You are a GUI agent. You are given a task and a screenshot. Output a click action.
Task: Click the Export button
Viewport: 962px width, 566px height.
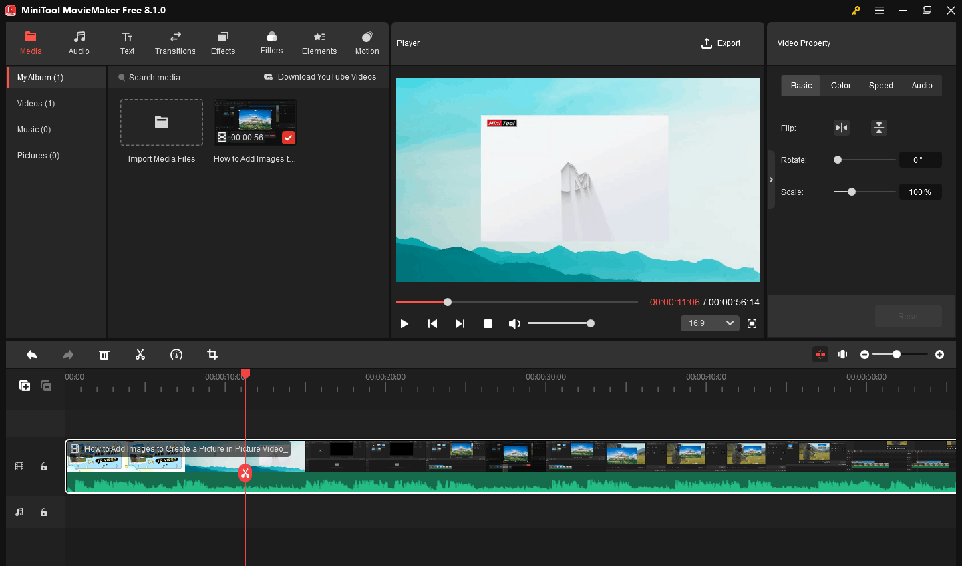[x=721, y=43]
